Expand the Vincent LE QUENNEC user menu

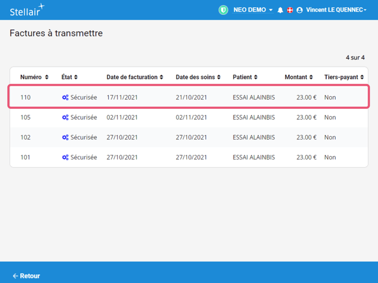[x=336, y=10]
